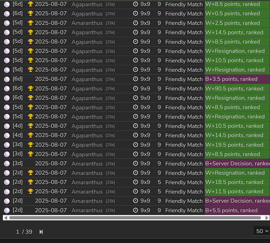Click the clock icon in the B+3.5 points row
270x243 pixels.
(136, 79)
